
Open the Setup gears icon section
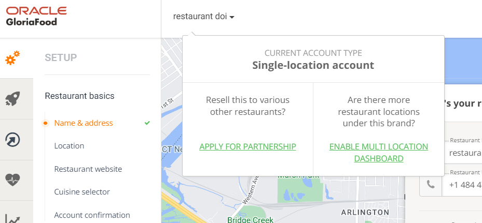pos(12,58)
